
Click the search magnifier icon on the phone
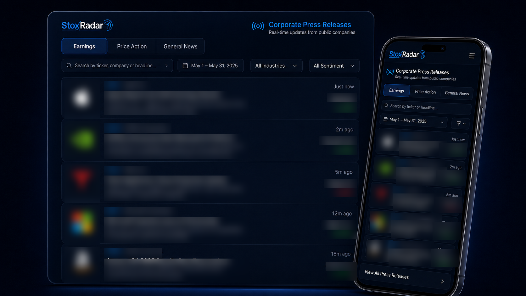pyautogui.click(x=386, y=105)
